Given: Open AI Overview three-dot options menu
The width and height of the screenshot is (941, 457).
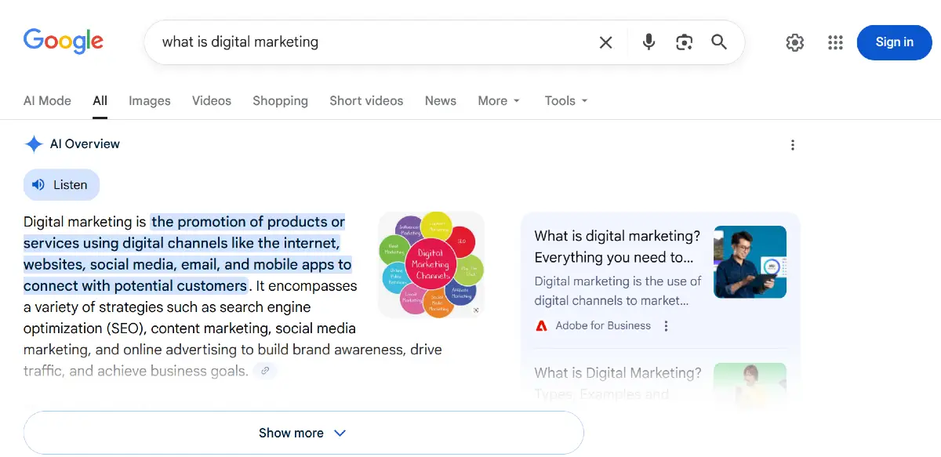Looking at the screenshot, I should (x=793, y=145).
